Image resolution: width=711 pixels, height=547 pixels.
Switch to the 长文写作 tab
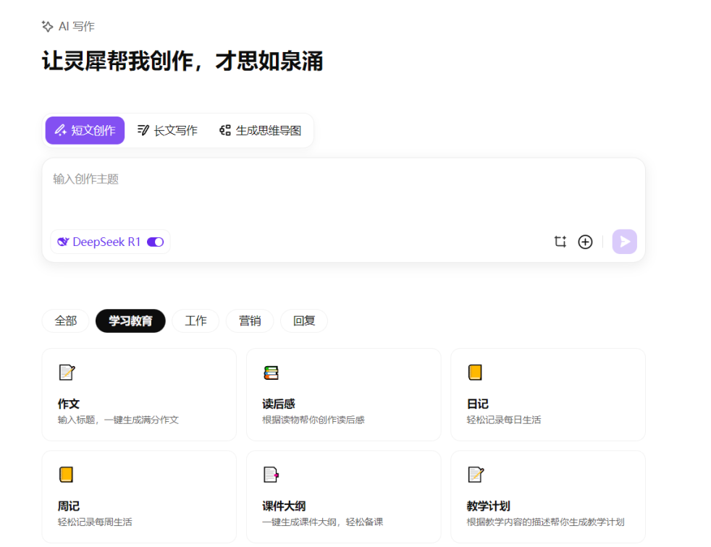tap(167, 131)
